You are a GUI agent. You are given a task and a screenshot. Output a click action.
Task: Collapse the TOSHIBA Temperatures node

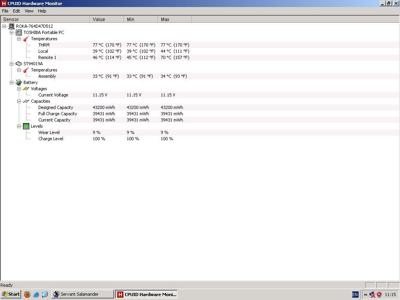point(19,39)
